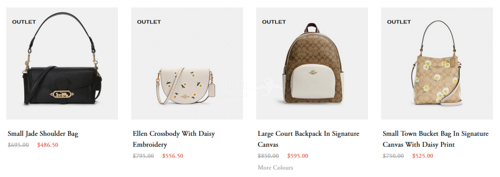Screen dimensions: 500x177
Task: Click the crossed-out $850.00 original price
Action: (x=268, y=156)
